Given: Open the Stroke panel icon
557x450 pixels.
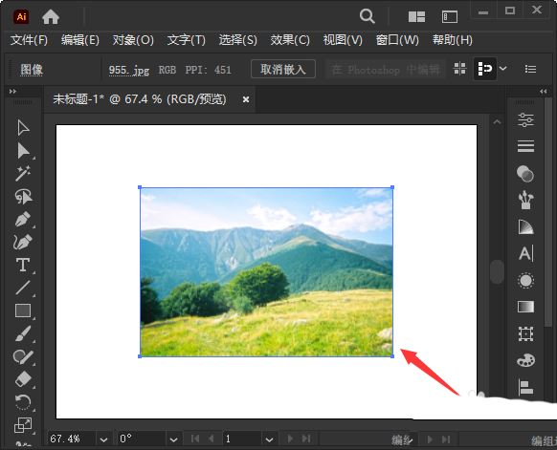Looking at the screenshot, I should 525,146.
